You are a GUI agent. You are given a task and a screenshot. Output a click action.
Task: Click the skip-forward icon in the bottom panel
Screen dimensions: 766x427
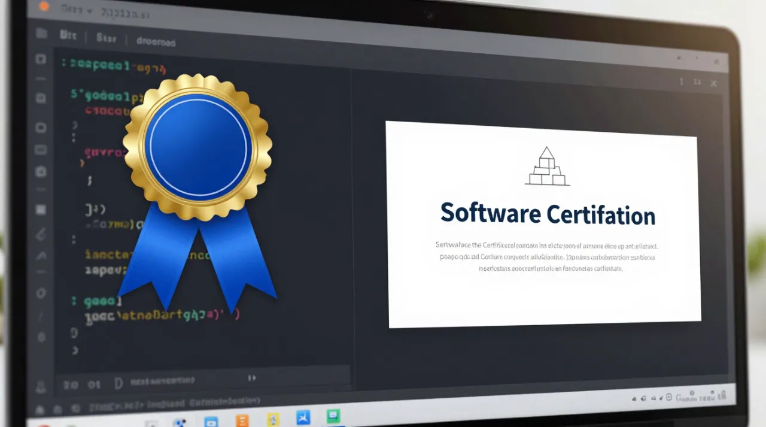point(252,378)
